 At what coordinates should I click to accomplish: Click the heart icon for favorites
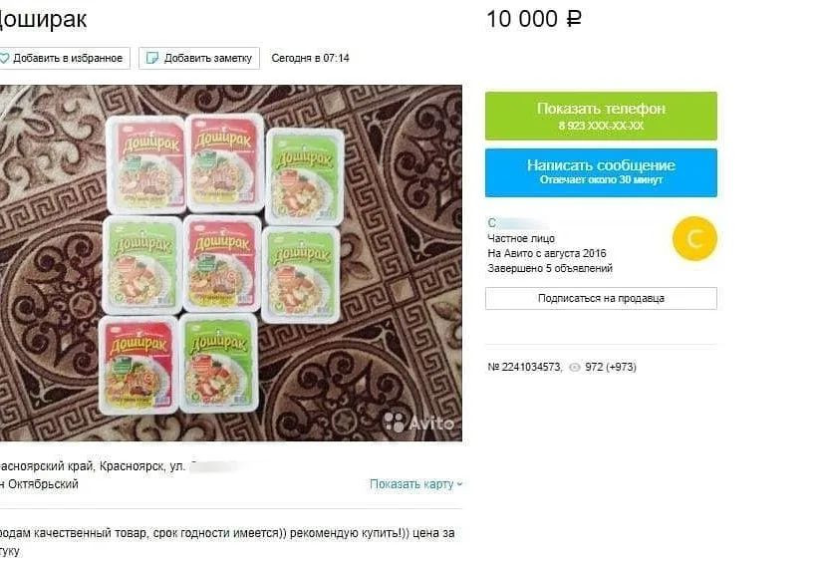click(x=3, y=58)
